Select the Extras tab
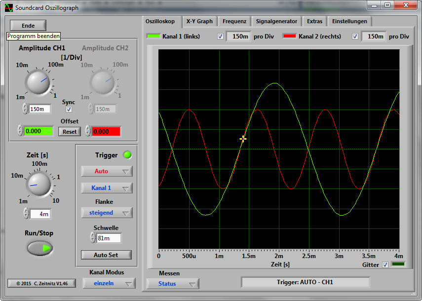422x301 pixels. click(314, 21)
